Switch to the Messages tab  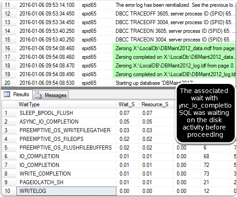pos(51,95)
